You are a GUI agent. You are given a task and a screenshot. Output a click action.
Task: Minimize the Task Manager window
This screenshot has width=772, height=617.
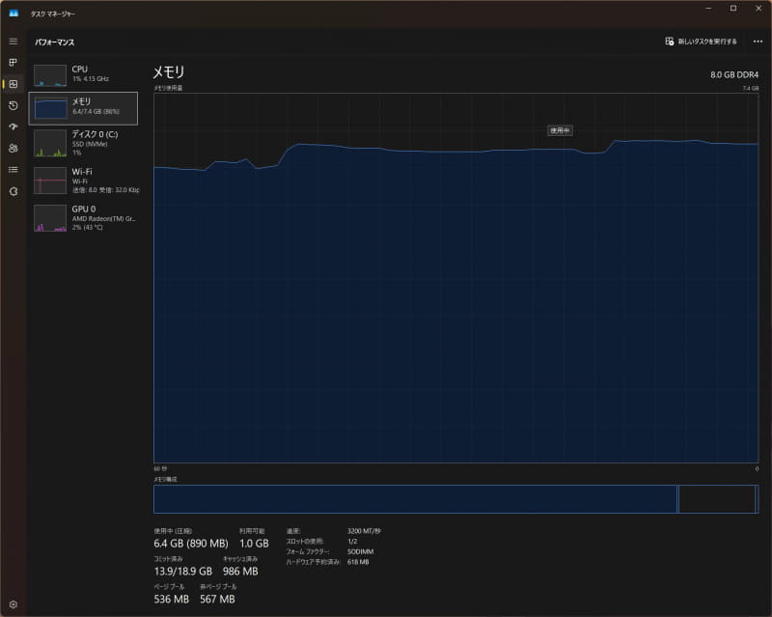point(708,9)
